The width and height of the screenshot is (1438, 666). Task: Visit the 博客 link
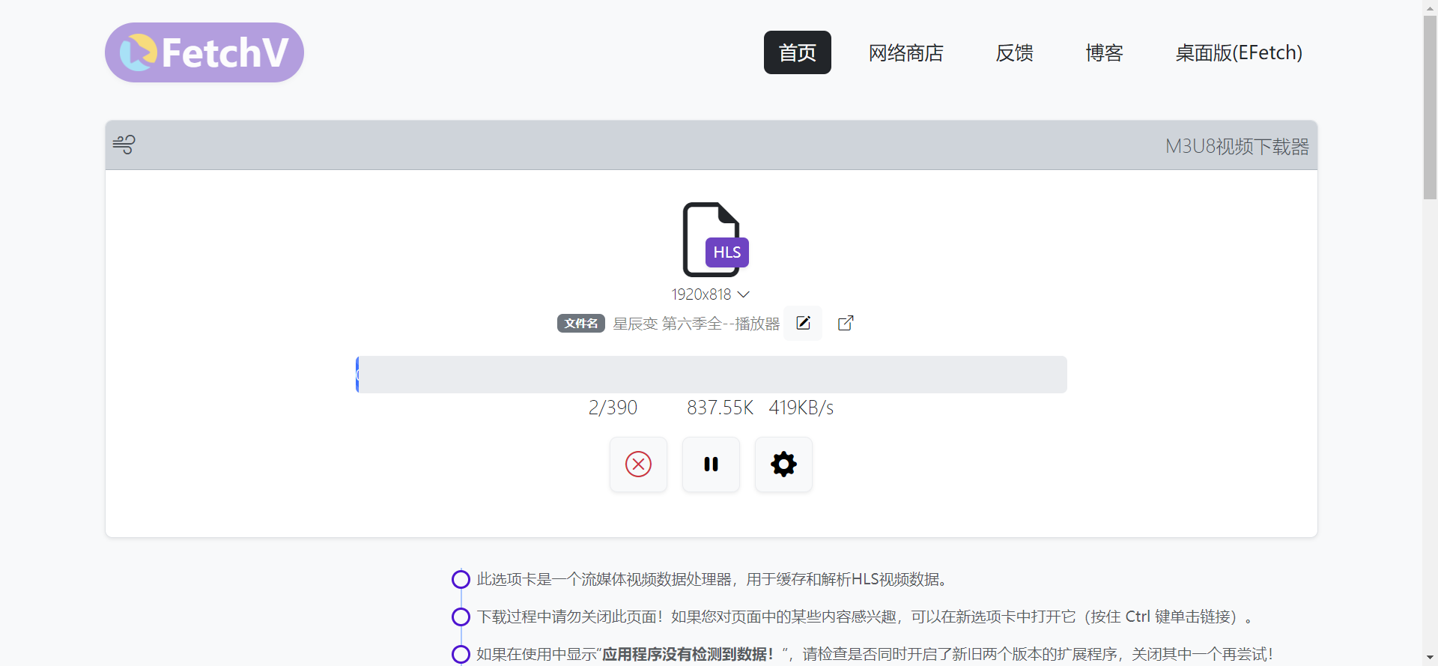click(x=1104, y=52)
